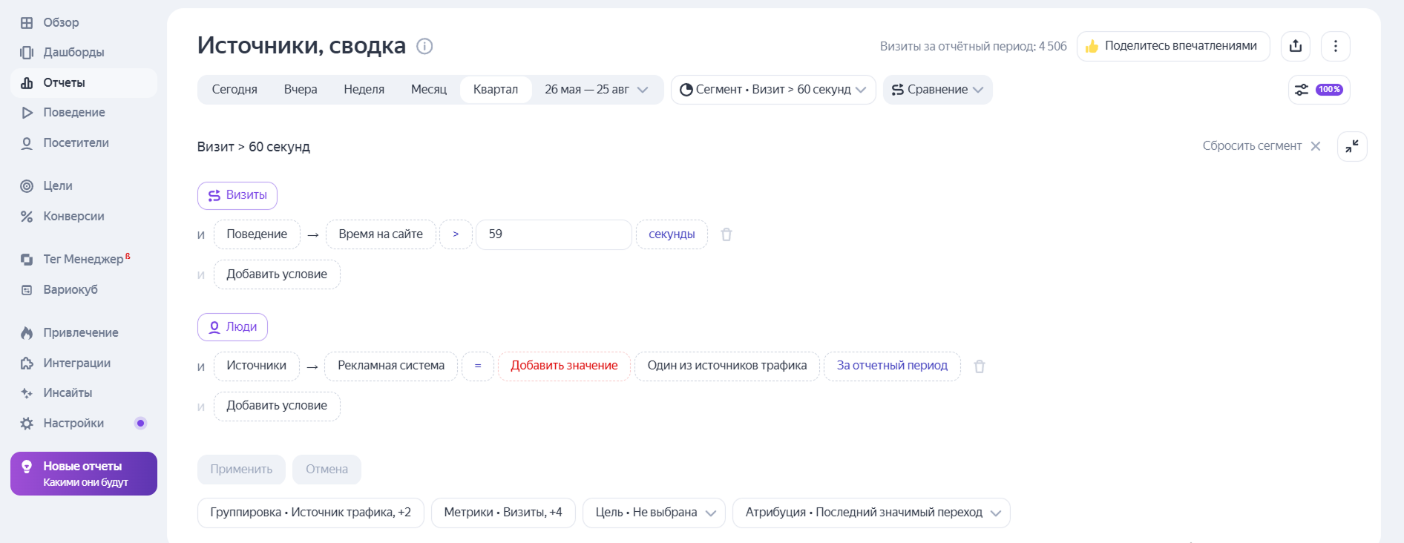The width and height of the screenshot is (1404, 543).
Task: Click the input field containing 59
Action: click(554, 234)
